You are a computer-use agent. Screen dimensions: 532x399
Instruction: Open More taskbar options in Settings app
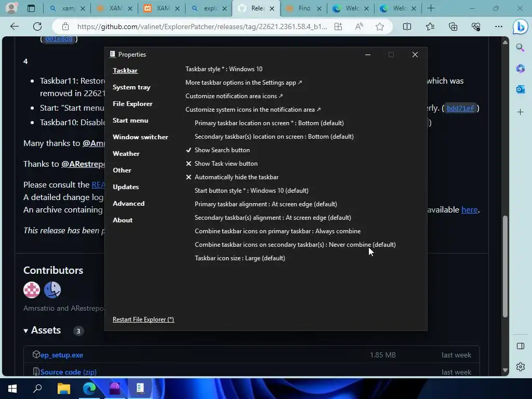(244, 83)
